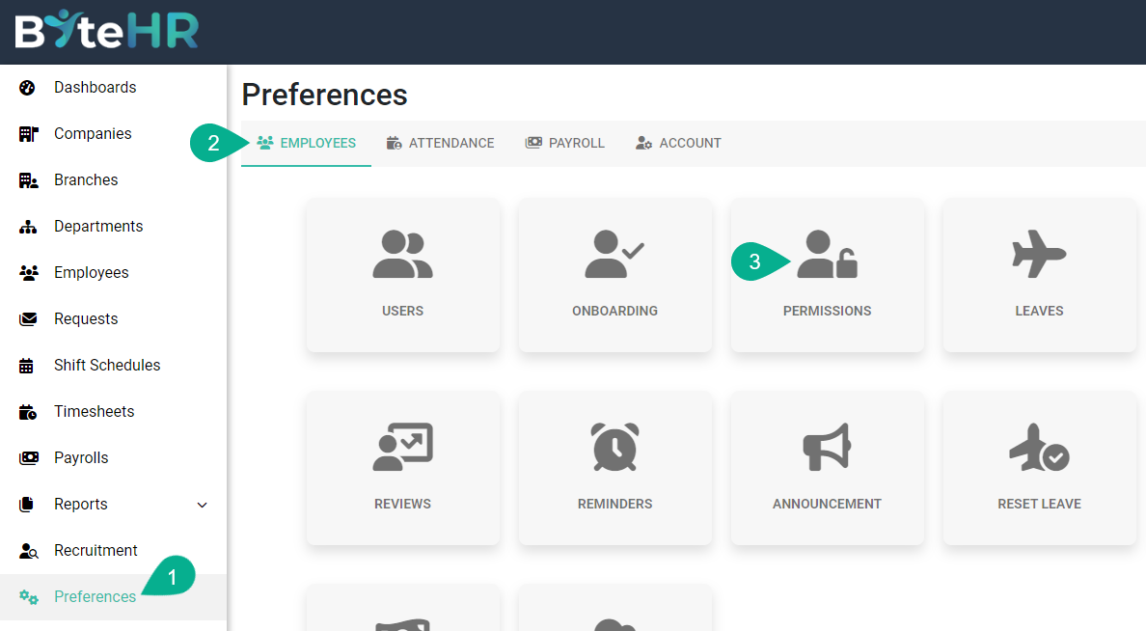Viewport: 1146px width, 631px height.
Task: Click the Reminders alarm clock icon
Action: point(614,447)
